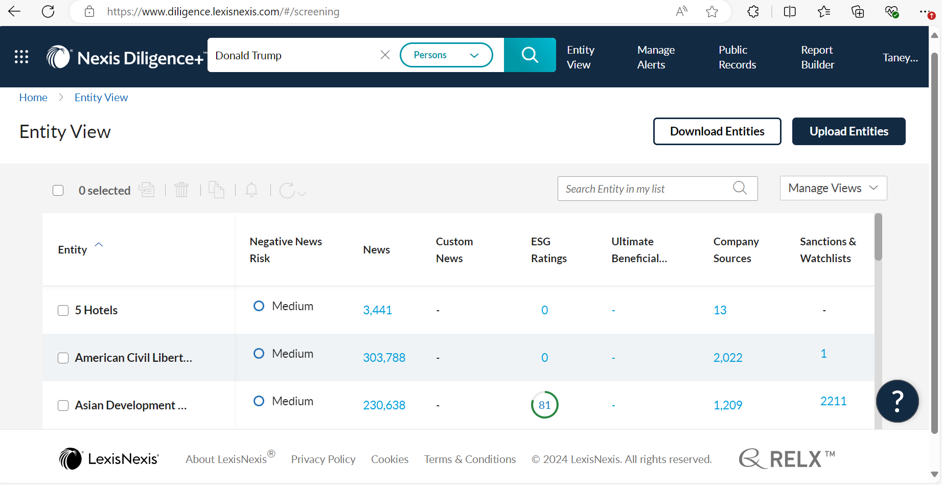
Task: Open the Nexis apps grid menu
Action: 21,57
